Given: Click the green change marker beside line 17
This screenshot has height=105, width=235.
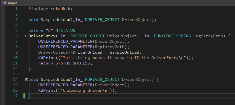Looking at the screenshot, I should click(24, 96).
